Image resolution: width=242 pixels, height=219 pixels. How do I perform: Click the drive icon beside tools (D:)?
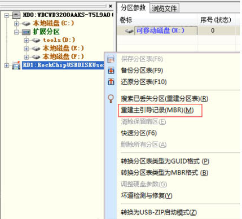tap(36, 40)
